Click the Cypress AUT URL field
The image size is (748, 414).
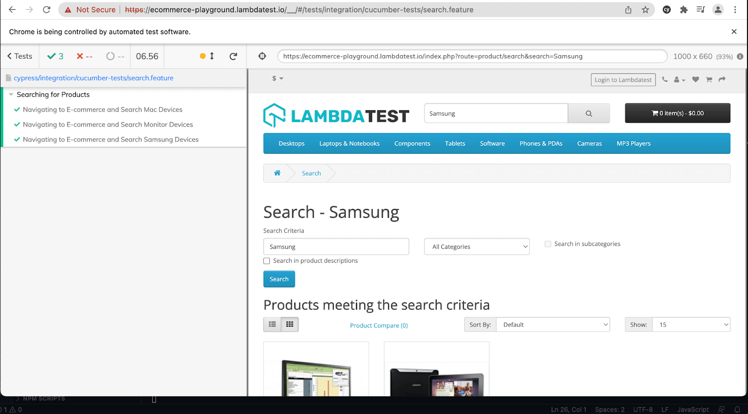point(472,56)
